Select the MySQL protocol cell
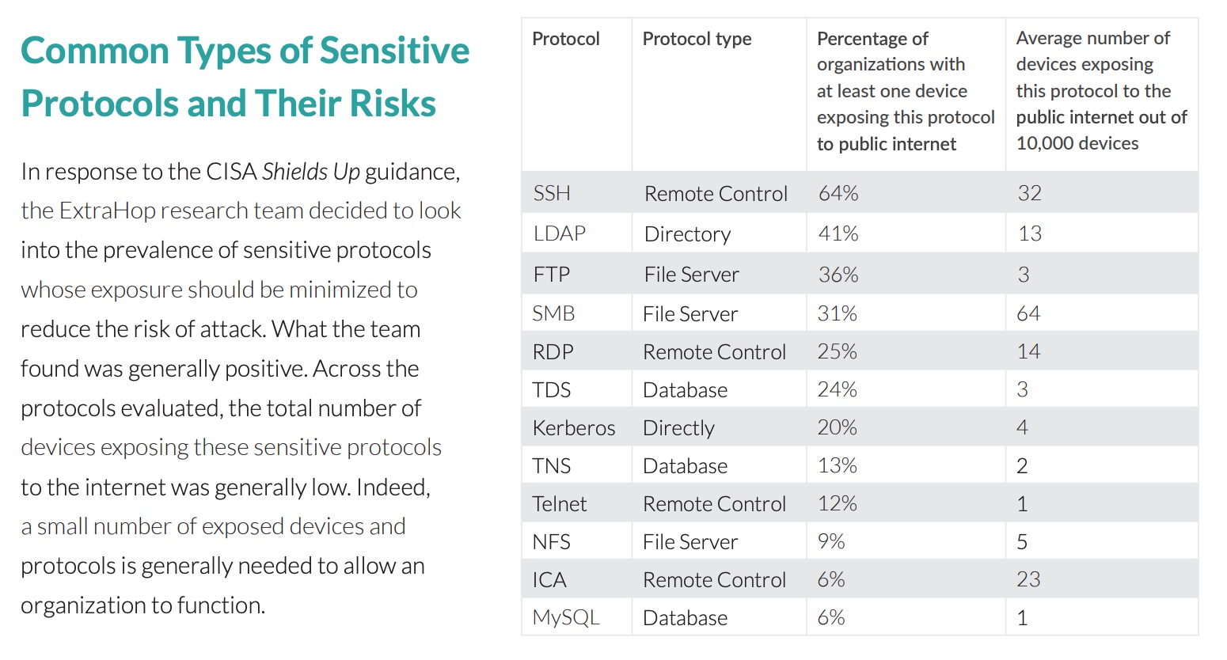The image size is (1227, 660). point(566,618)
